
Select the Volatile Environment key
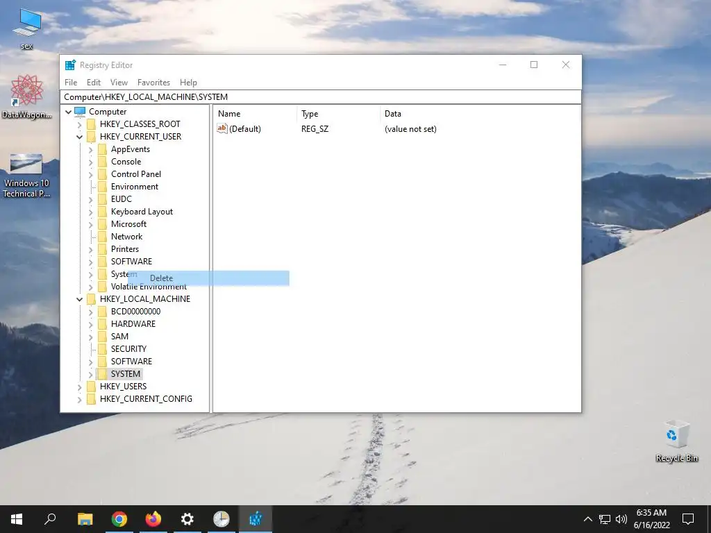149,287
